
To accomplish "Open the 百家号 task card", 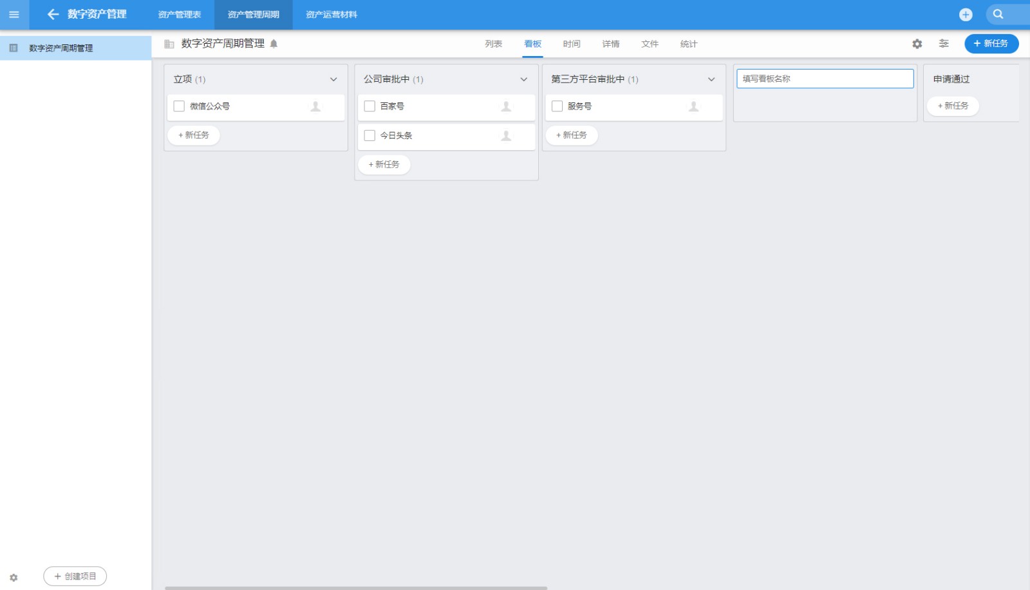I will [x=447, y=107].
